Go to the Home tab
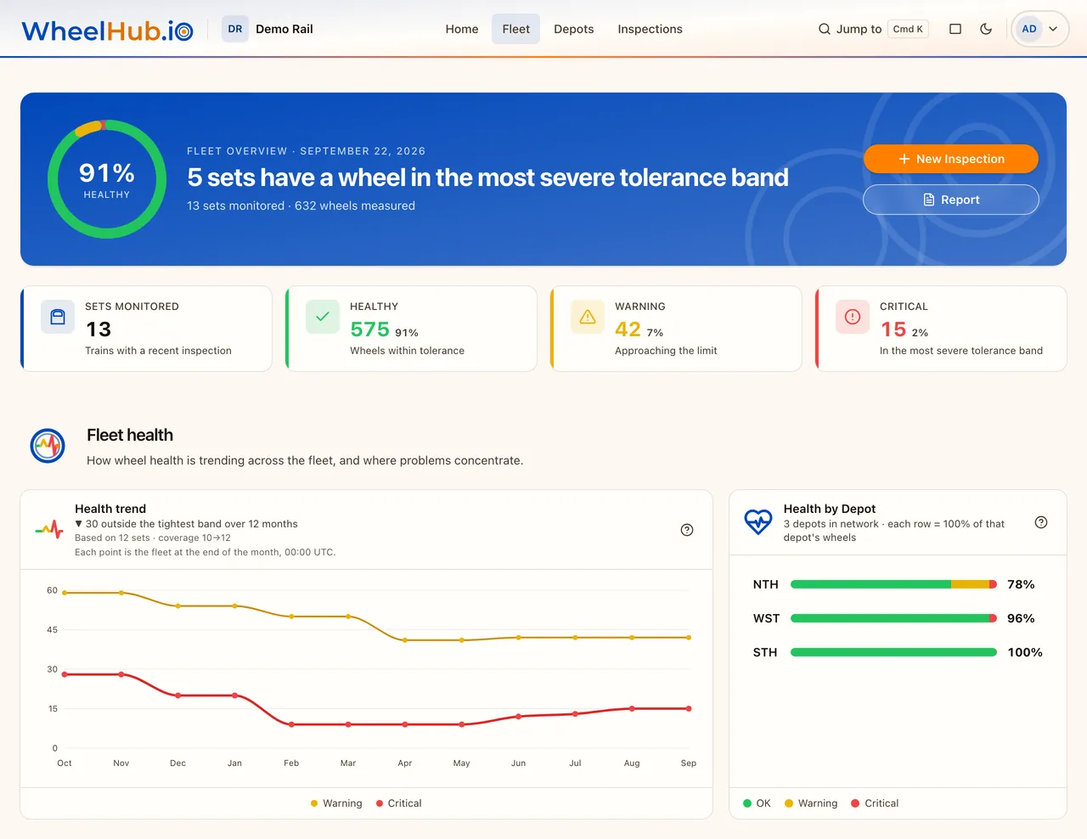This screenshot has width=1087, height=839. coord(462,29)
